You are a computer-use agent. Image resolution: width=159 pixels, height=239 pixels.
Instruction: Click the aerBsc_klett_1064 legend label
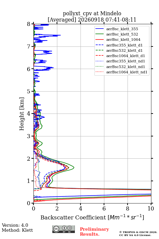coord(123,40)
